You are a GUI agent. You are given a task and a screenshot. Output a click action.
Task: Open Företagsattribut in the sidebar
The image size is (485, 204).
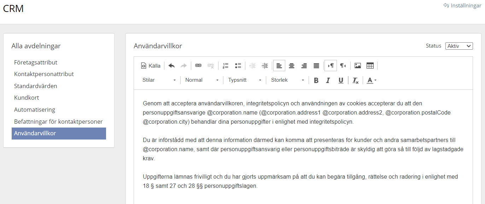36,62
